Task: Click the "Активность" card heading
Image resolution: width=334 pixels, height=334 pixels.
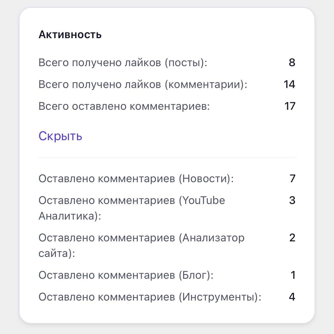Action: click(70, 35)
